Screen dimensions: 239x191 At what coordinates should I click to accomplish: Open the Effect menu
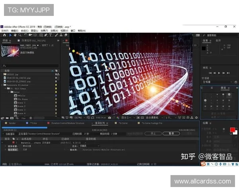click(x=44, y=31)
